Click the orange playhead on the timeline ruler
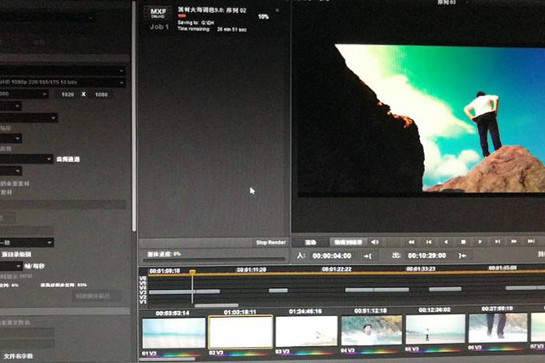 (x=192, y=273)
